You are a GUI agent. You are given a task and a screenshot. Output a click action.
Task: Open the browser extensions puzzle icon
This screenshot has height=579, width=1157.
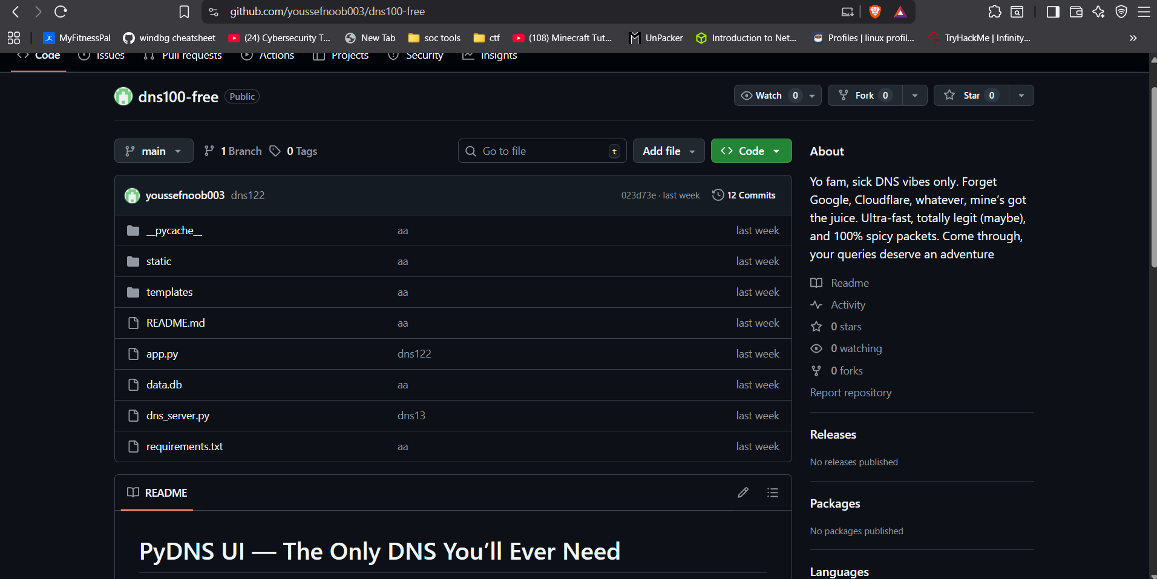click(x=994, y=11)
